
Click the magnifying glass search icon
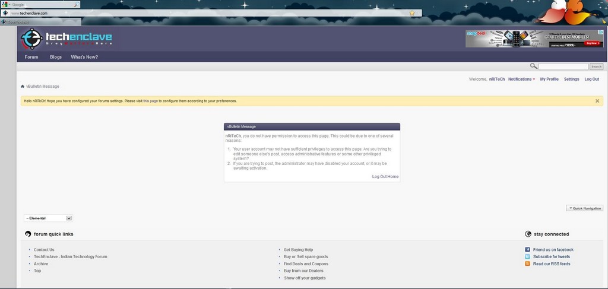pos(534,66)
